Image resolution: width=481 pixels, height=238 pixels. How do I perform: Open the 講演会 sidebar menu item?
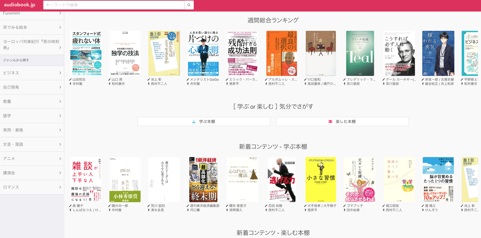point(32,173)
